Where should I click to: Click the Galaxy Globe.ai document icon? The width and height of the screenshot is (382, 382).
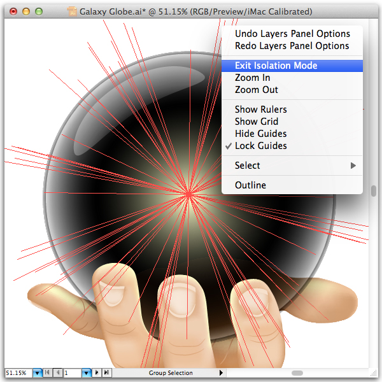click(72, 11)
